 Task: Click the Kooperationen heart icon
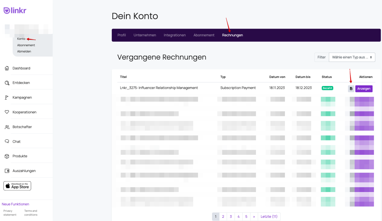click(x=7, y=112)
